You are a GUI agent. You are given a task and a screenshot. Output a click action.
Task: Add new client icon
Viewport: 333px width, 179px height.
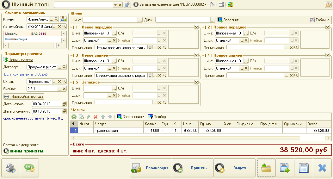click(x=63, y=19)
